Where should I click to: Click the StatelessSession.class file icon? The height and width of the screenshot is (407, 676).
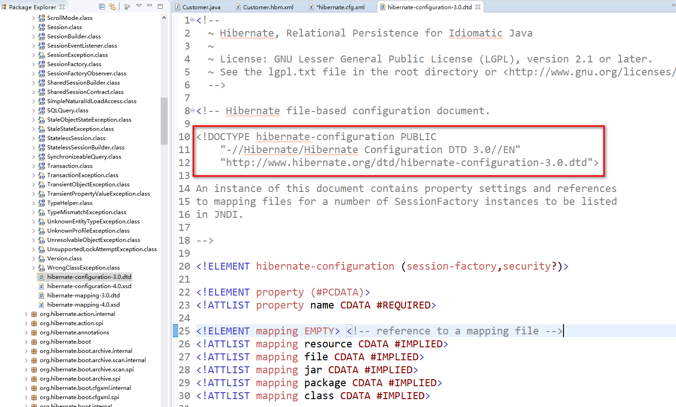41,138
